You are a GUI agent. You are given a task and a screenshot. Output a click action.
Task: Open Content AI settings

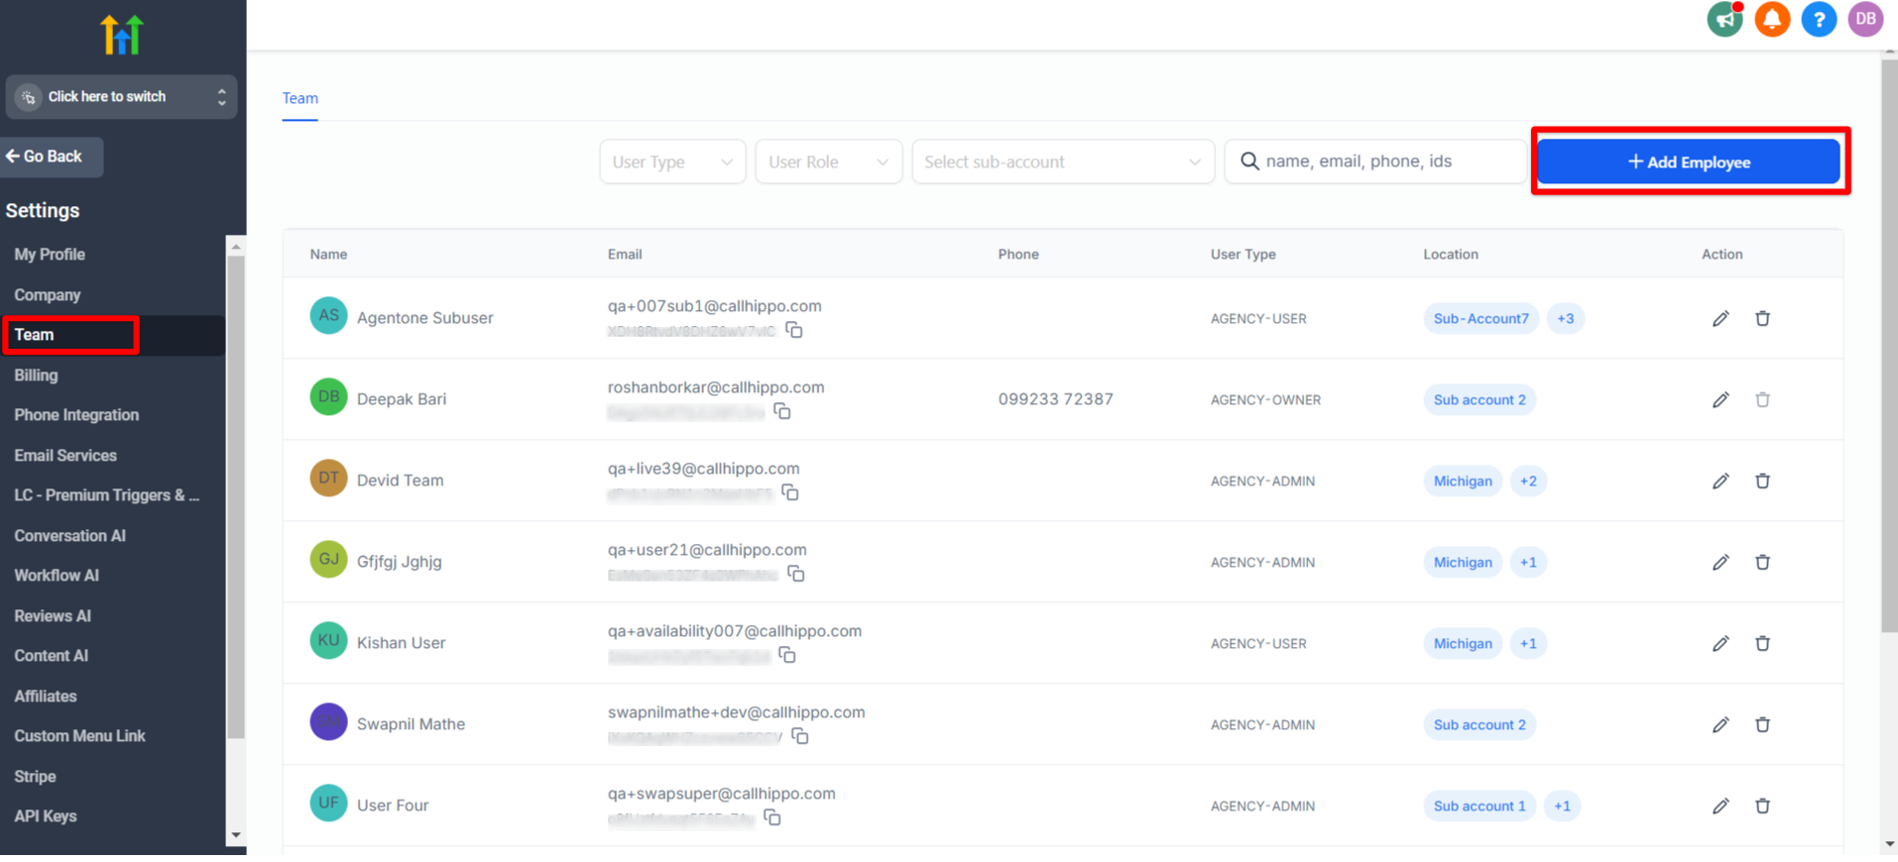pos(51,656)
